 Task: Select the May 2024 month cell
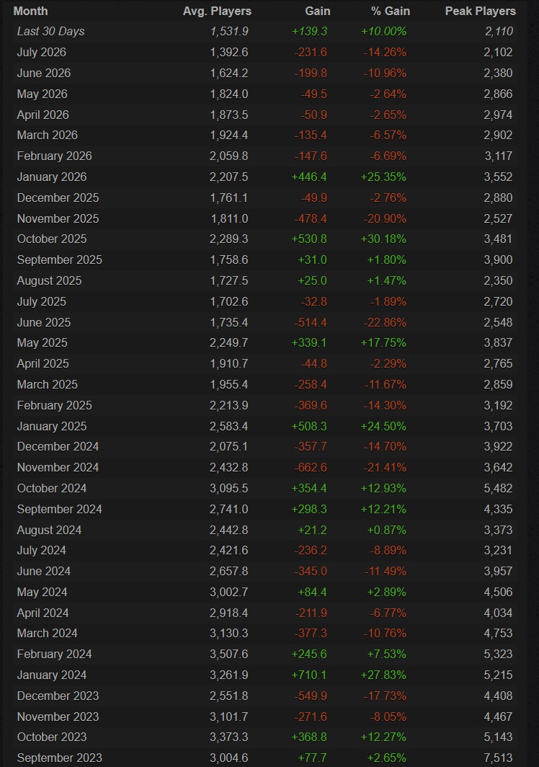coord(42,592)
